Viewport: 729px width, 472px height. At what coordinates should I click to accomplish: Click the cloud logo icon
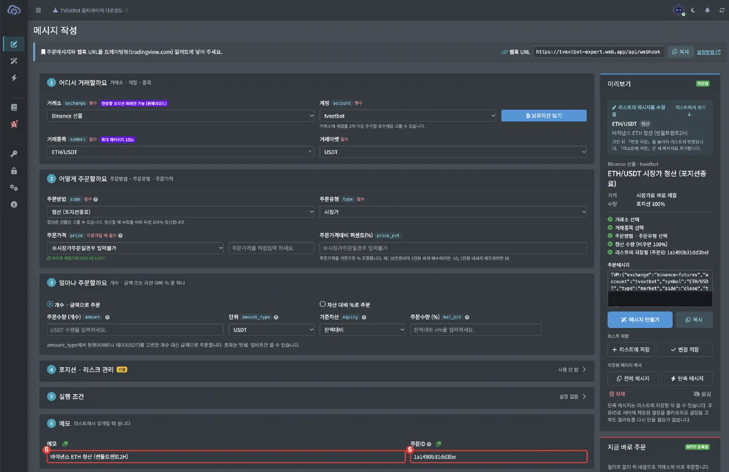(x=14, y=10)
